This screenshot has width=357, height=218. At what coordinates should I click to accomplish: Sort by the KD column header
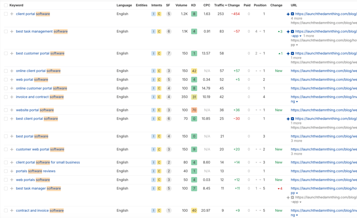coord(193,5)
